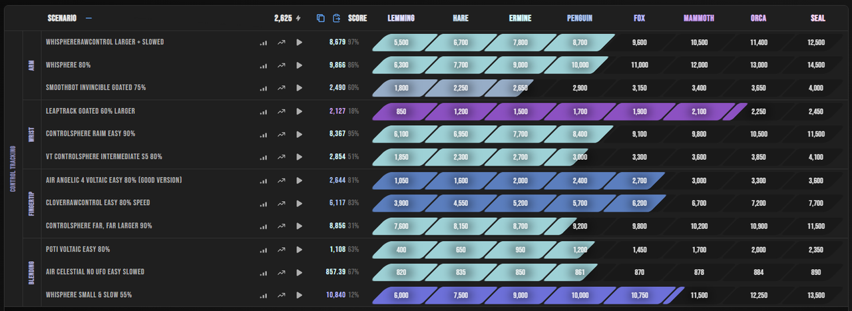Click the 14,500 Seal threshold for Whisphere 80%

(818, 65)
